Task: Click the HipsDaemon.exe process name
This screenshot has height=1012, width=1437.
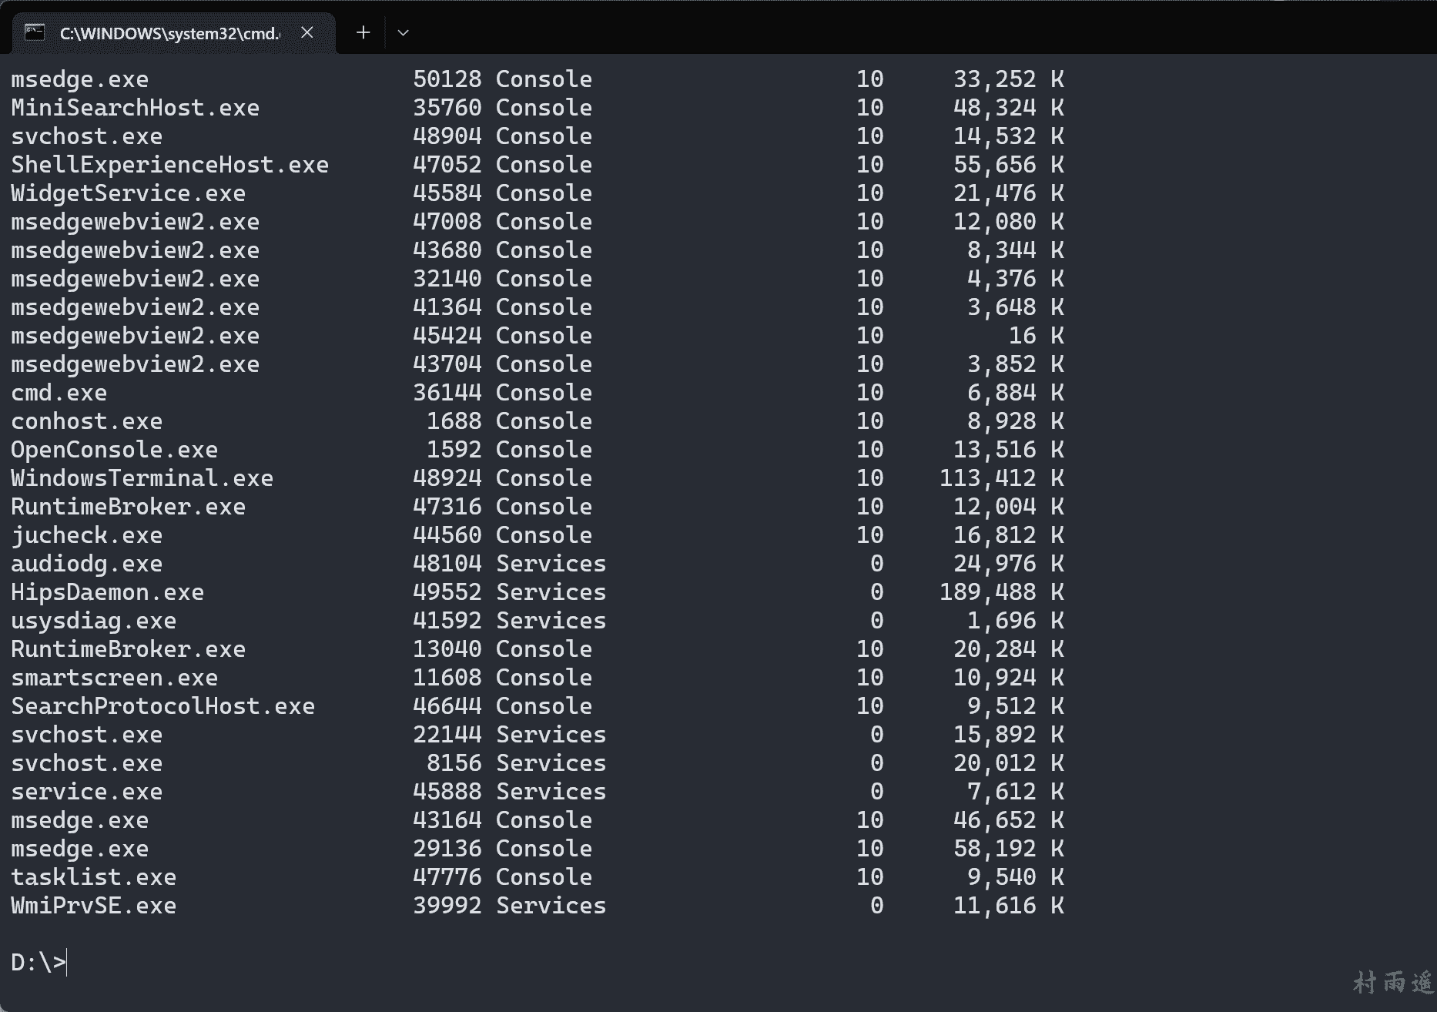Action: (x=107, y=592)
